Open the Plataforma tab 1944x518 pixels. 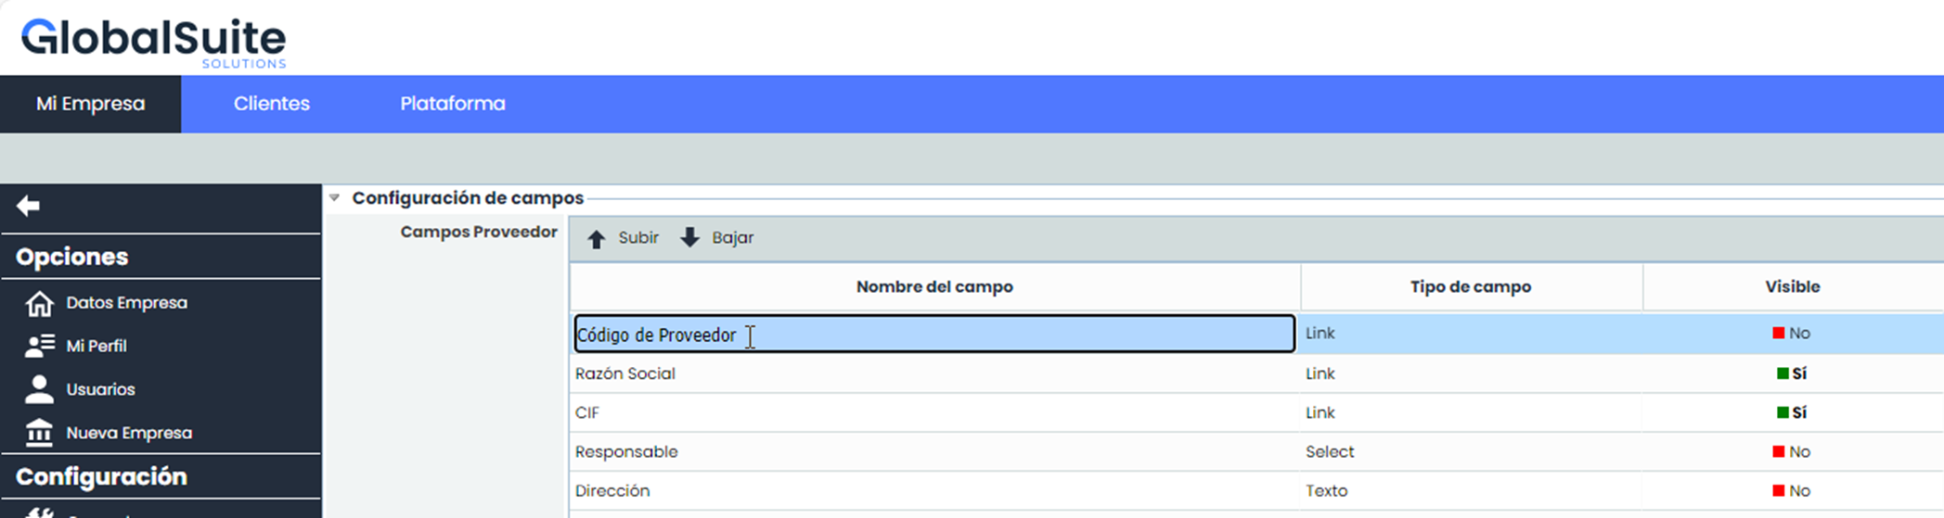[452, 104]
